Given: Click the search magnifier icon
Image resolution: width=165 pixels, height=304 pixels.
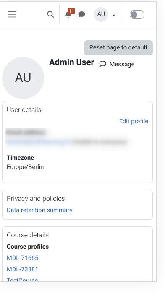Looking at the screenshot, I should click(x=50, y=14).
